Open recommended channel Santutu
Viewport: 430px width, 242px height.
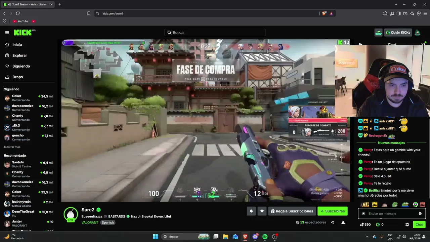click(29, 164)
